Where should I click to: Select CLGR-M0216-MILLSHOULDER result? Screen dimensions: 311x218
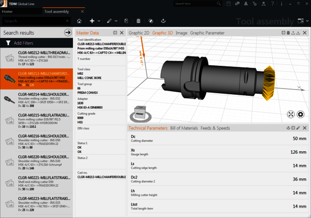point(36,141)
